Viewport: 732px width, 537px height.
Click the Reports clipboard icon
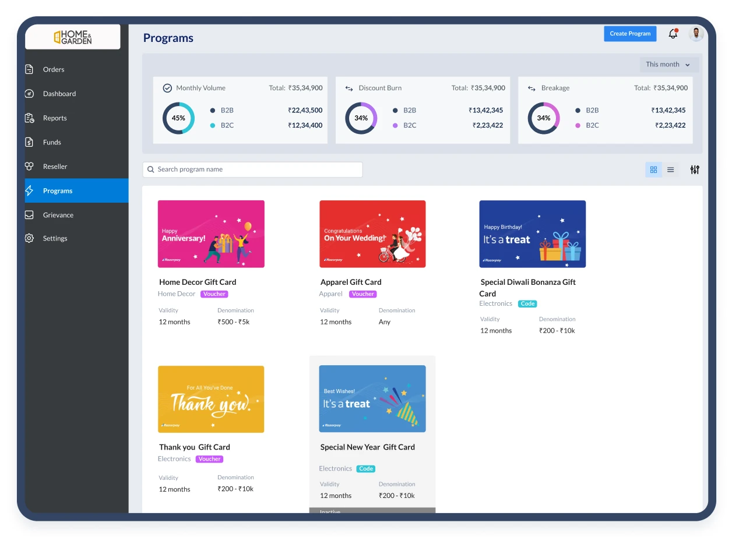[x=30, y=118]
